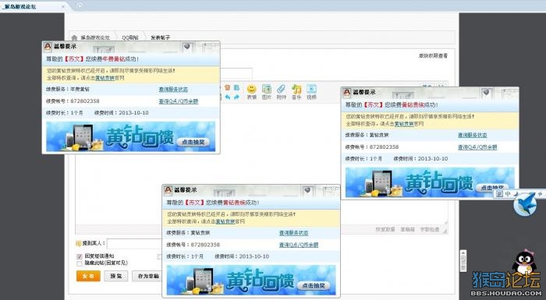Toggle the 回复短信通知 checkbox
Image resolution: width=546 pixels, height=300 pixels.
80,256
